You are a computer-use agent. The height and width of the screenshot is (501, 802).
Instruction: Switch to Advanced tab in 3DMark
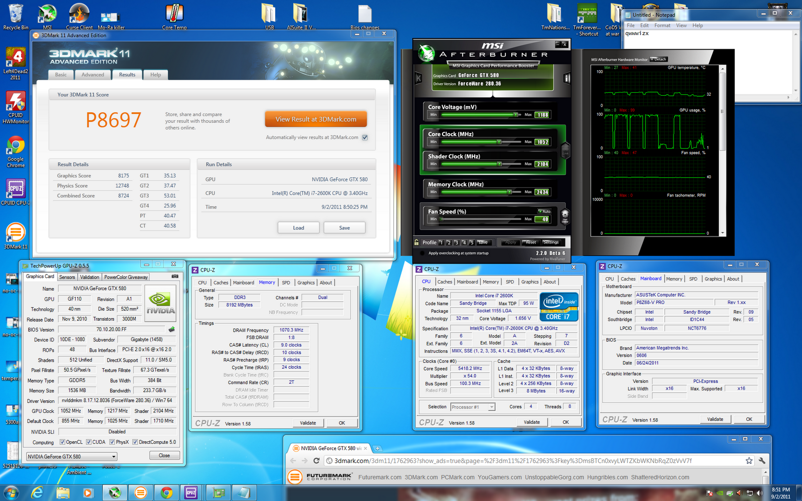93,75
